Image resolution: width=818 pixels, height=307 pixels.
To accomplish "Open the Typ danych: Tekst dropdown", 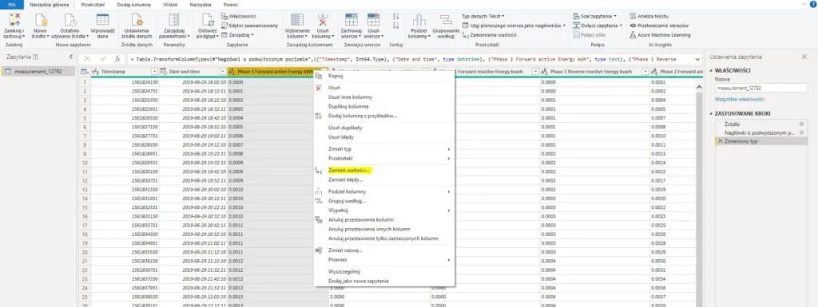I will click(483, 16).
